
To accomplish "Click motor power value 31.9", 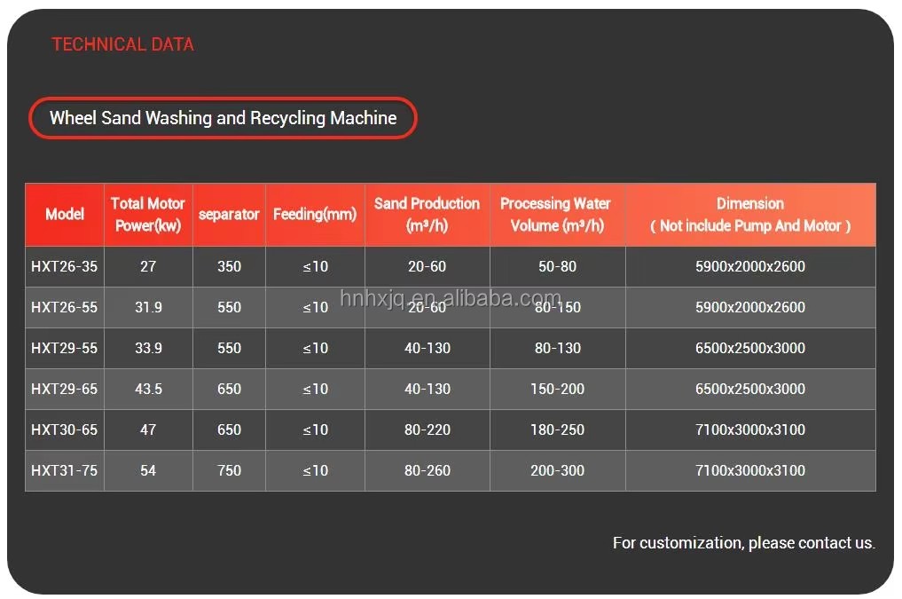I will point(148,307).
